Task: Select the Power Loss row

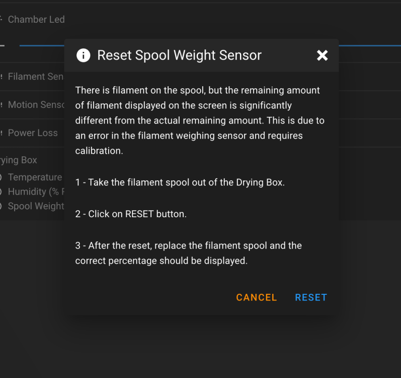Action: (x=33, y=133)
